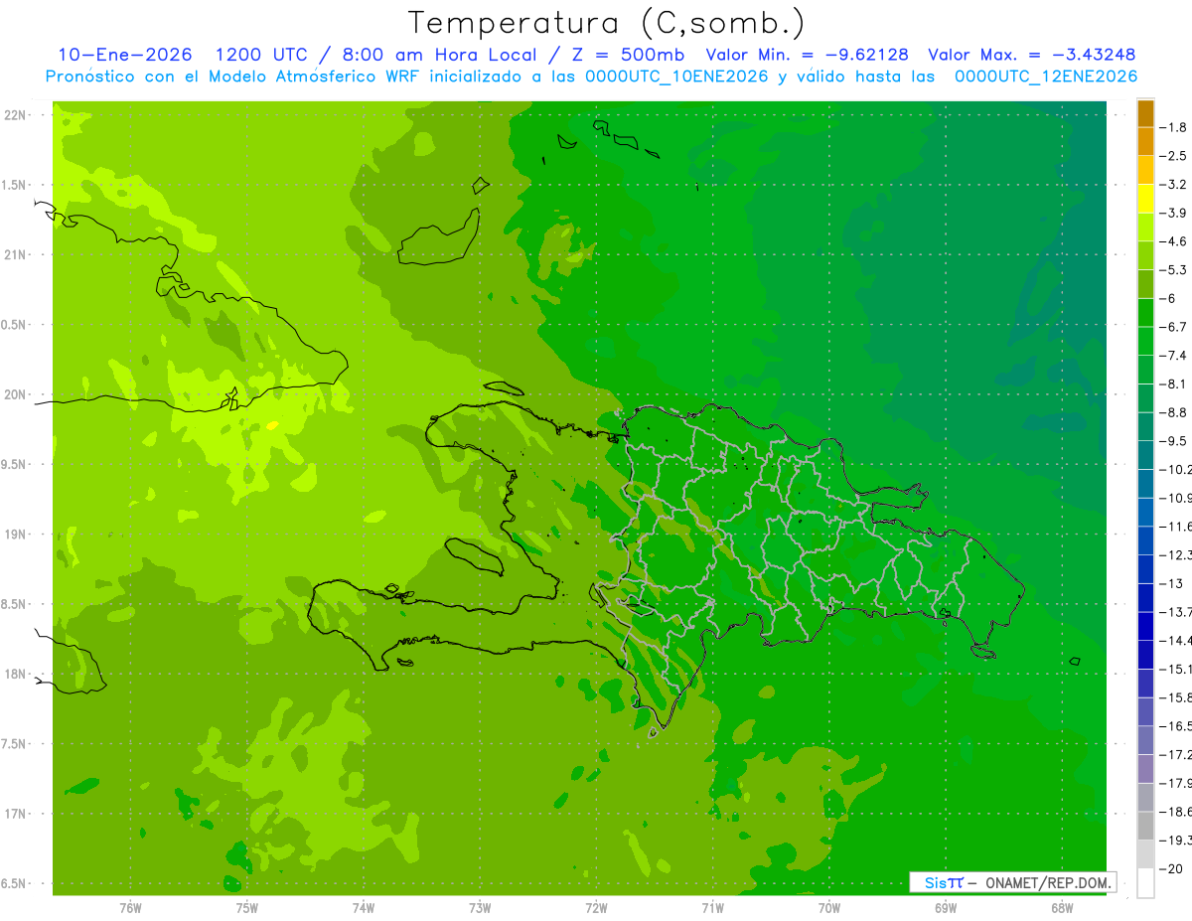Click the '-1.8' colorbar value
The height and width of the screenshot is (921, 1192).
[1175, 127]
